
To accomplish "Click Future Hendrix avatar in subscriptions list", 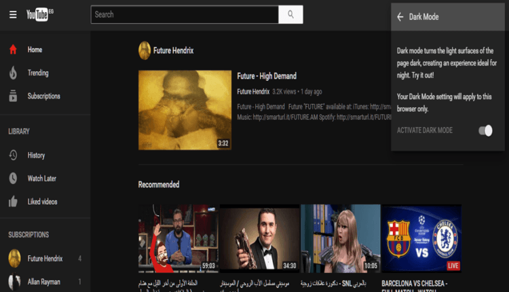I will (x=14, y=258).
